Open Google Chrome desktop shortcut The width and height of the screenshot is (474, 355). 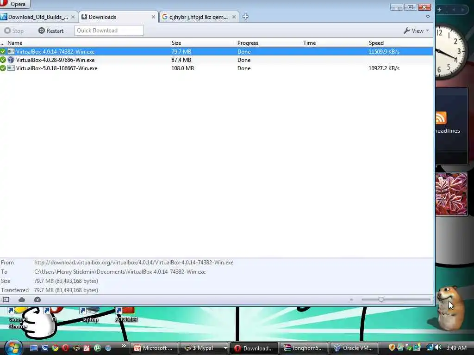coord(18,317)
